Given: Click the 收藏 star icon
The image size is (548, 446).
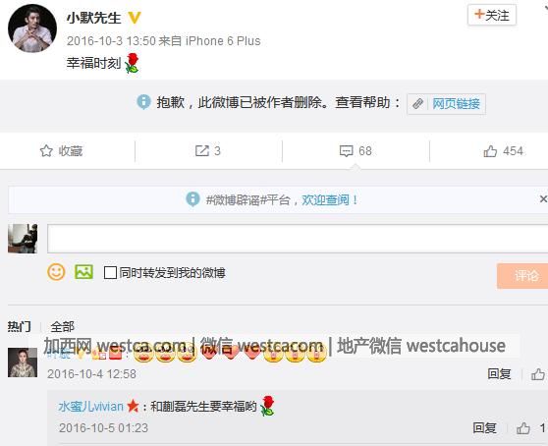Looking at the screenshot, I should [46, 151].
